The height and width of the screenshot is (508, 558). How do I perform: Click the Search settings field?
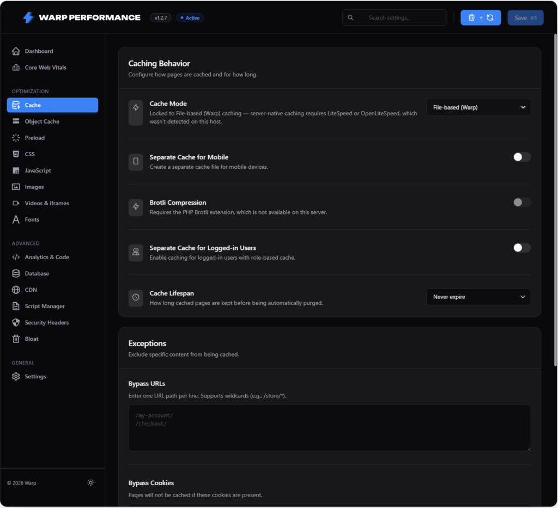pyautogui.click(x=395, y=17)
